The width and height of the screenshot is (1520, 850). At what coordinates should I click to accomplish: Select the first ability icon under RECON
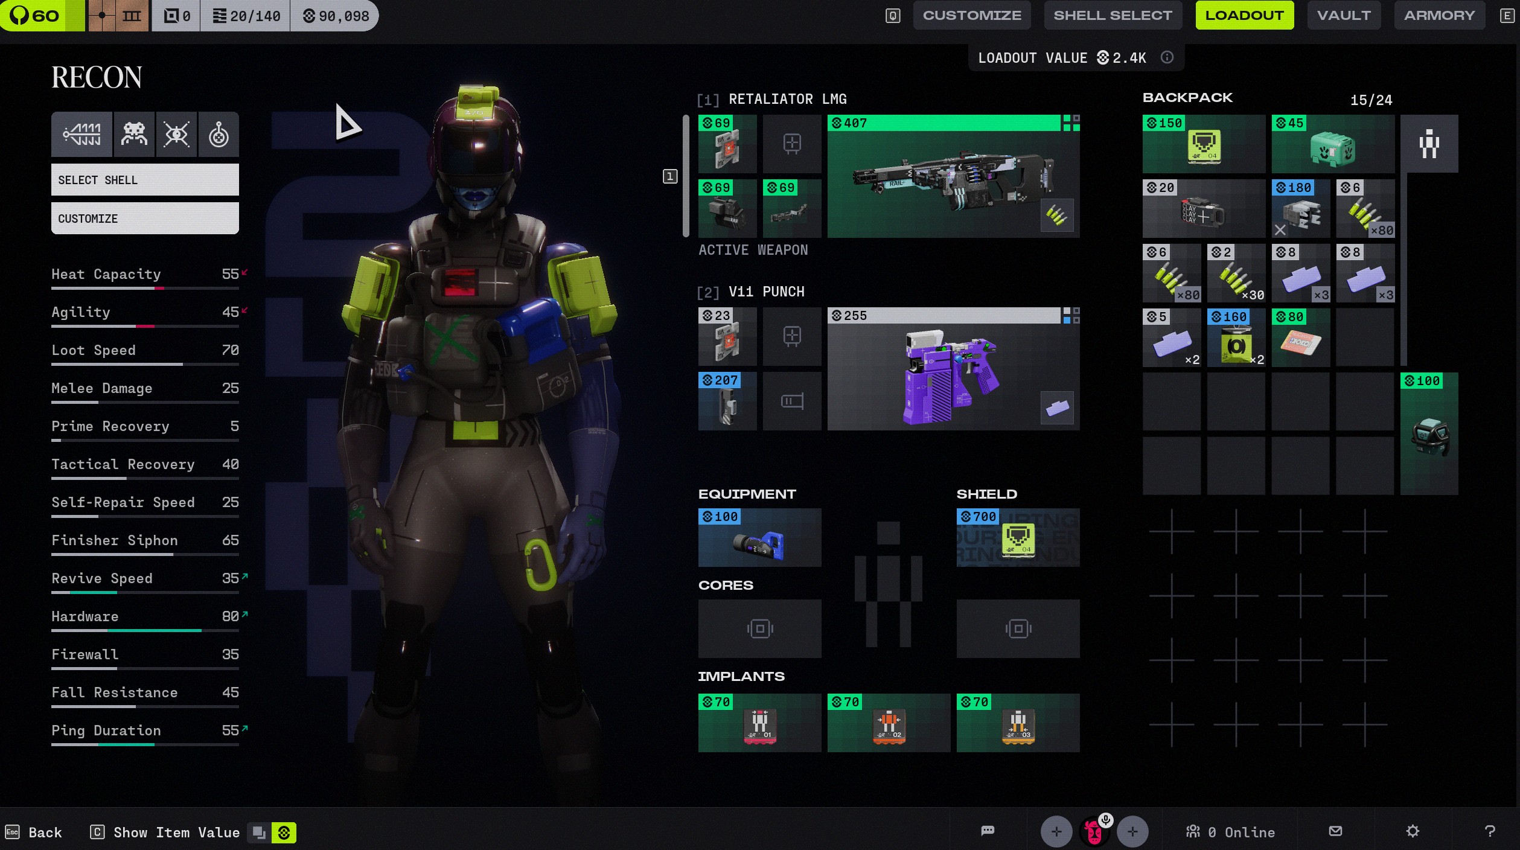81,134
